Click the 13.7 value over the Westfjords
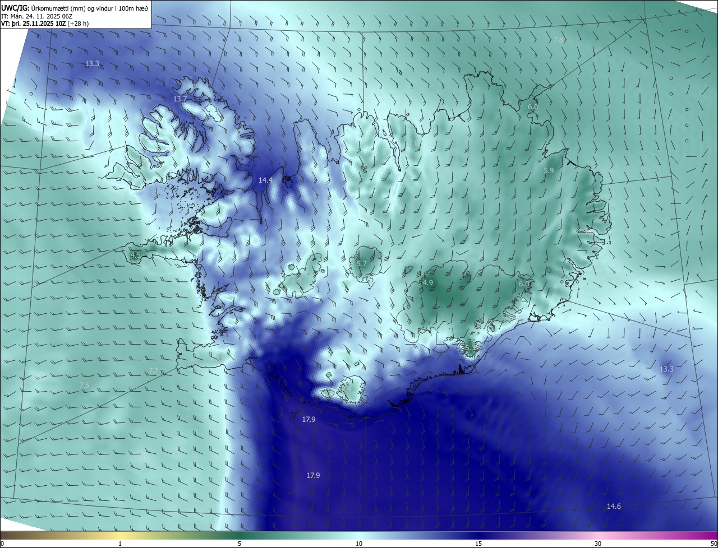 point(180,99)
